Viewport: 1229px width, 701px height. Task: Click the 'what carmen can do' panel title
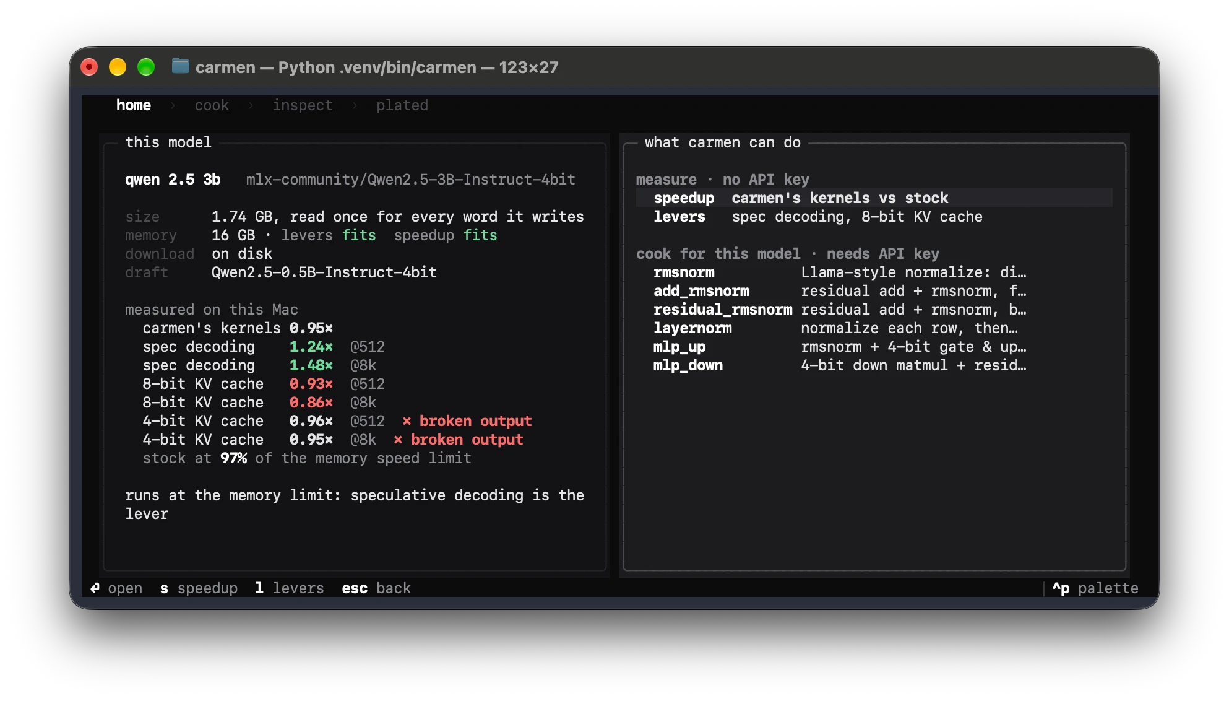(723, 142)
